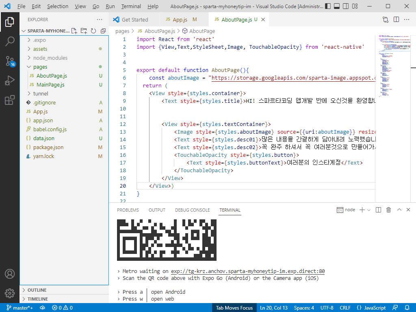Open the Selection menu
This screenshot has height=312, width=416.
point(58,6)
